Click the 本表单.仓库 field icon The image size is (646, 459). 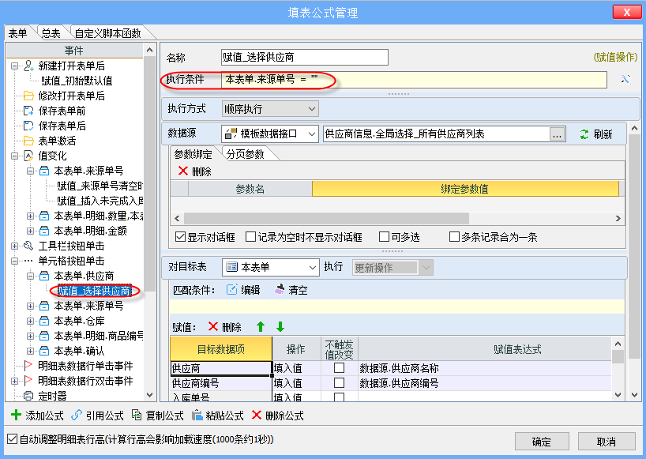(44, 321)
